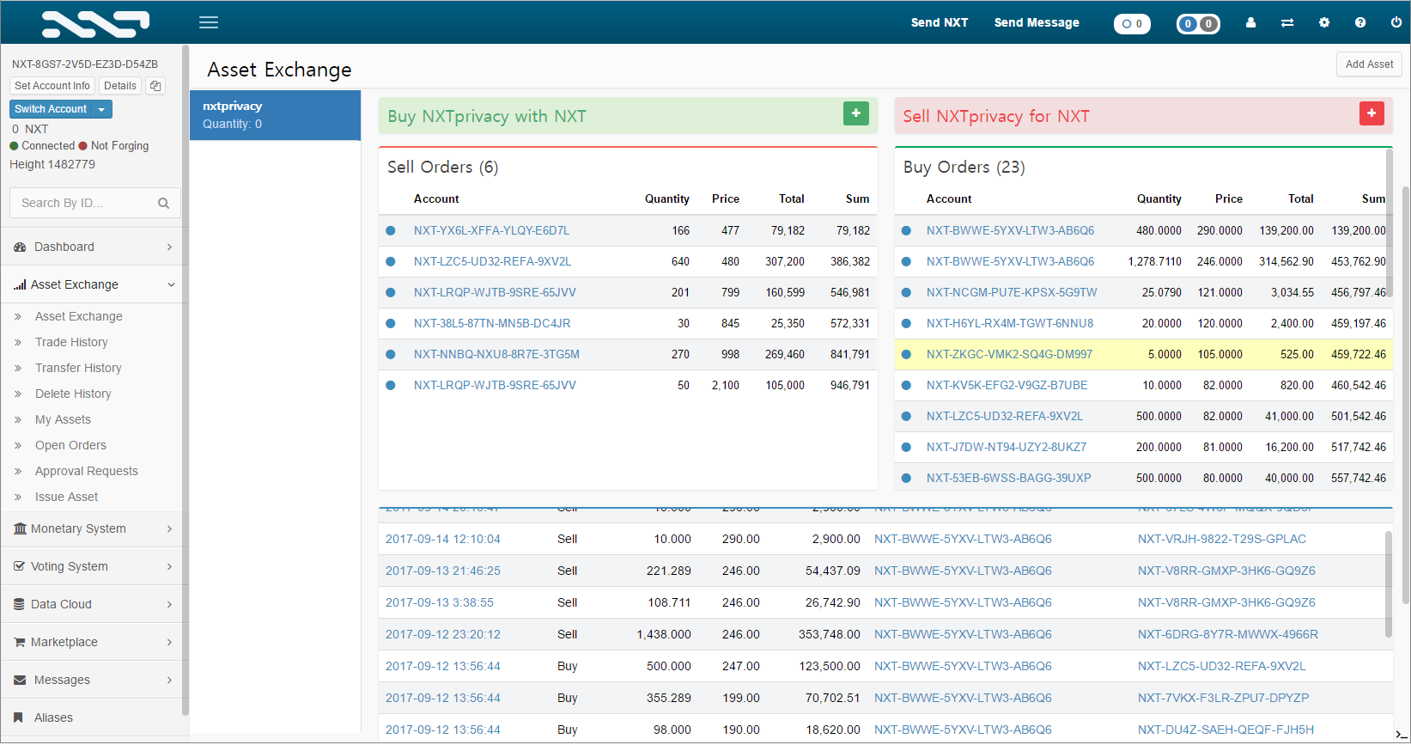The width and height of the screenshot is (1411, 745).
Task: Open Approval Requests submenu item
Action: pyautogui.click(x=86, y=472)
